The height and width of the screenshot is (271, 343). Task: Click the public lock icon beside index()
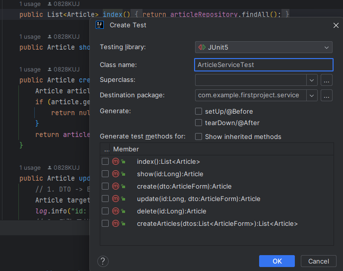coord(124,162)
